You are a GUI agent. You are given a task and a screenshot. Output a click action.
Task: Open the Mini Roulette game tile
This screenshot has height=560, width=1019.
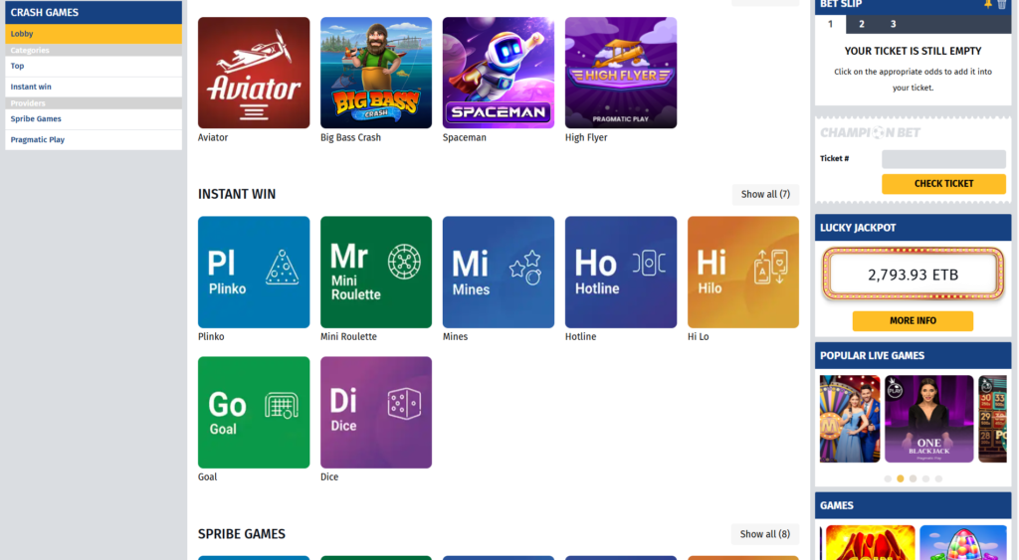click(376, 272)
